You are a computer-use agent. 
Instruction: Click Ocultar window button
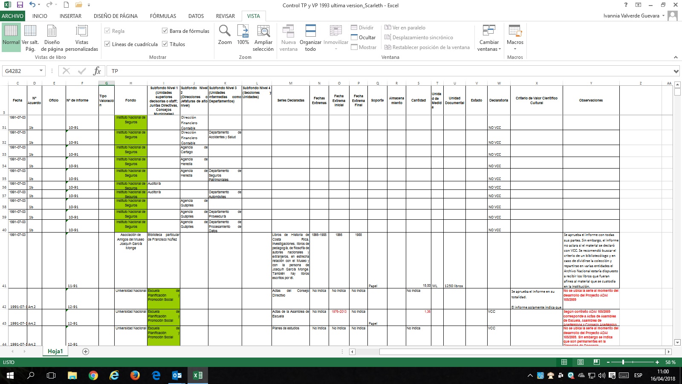pos(363,38)
